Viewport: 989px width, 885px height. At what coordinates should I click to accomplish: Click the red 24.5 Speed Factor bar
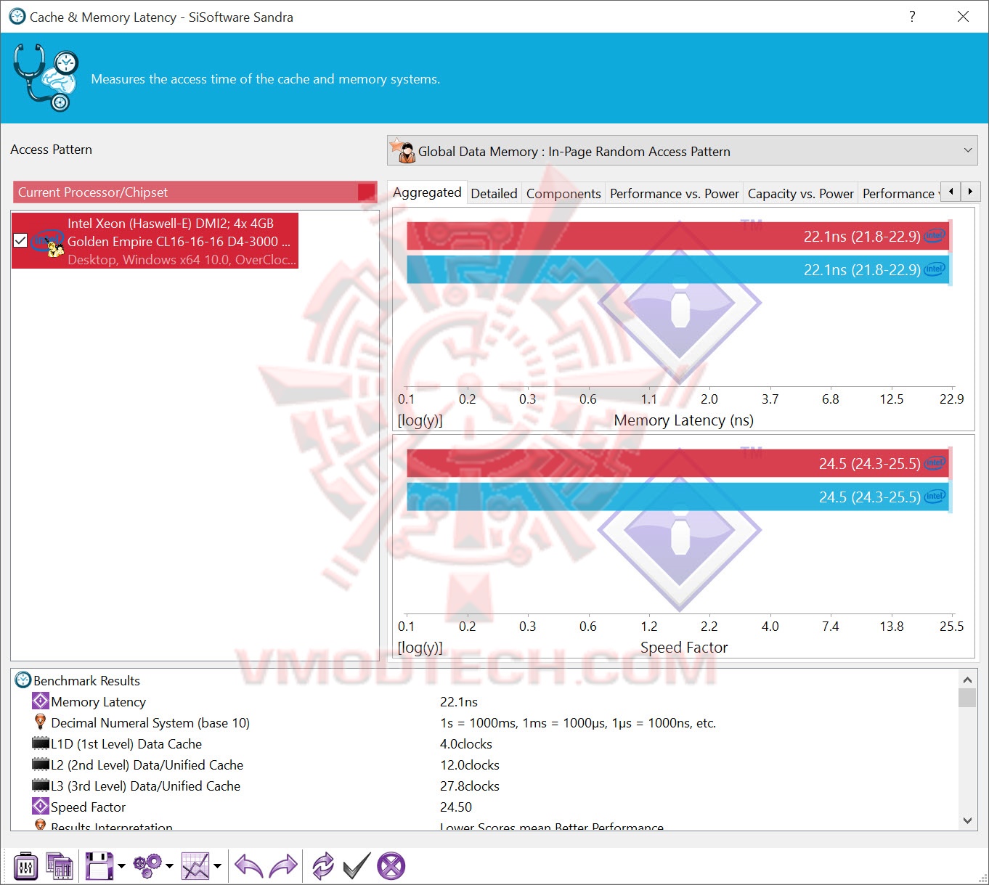tap(677, 463)
